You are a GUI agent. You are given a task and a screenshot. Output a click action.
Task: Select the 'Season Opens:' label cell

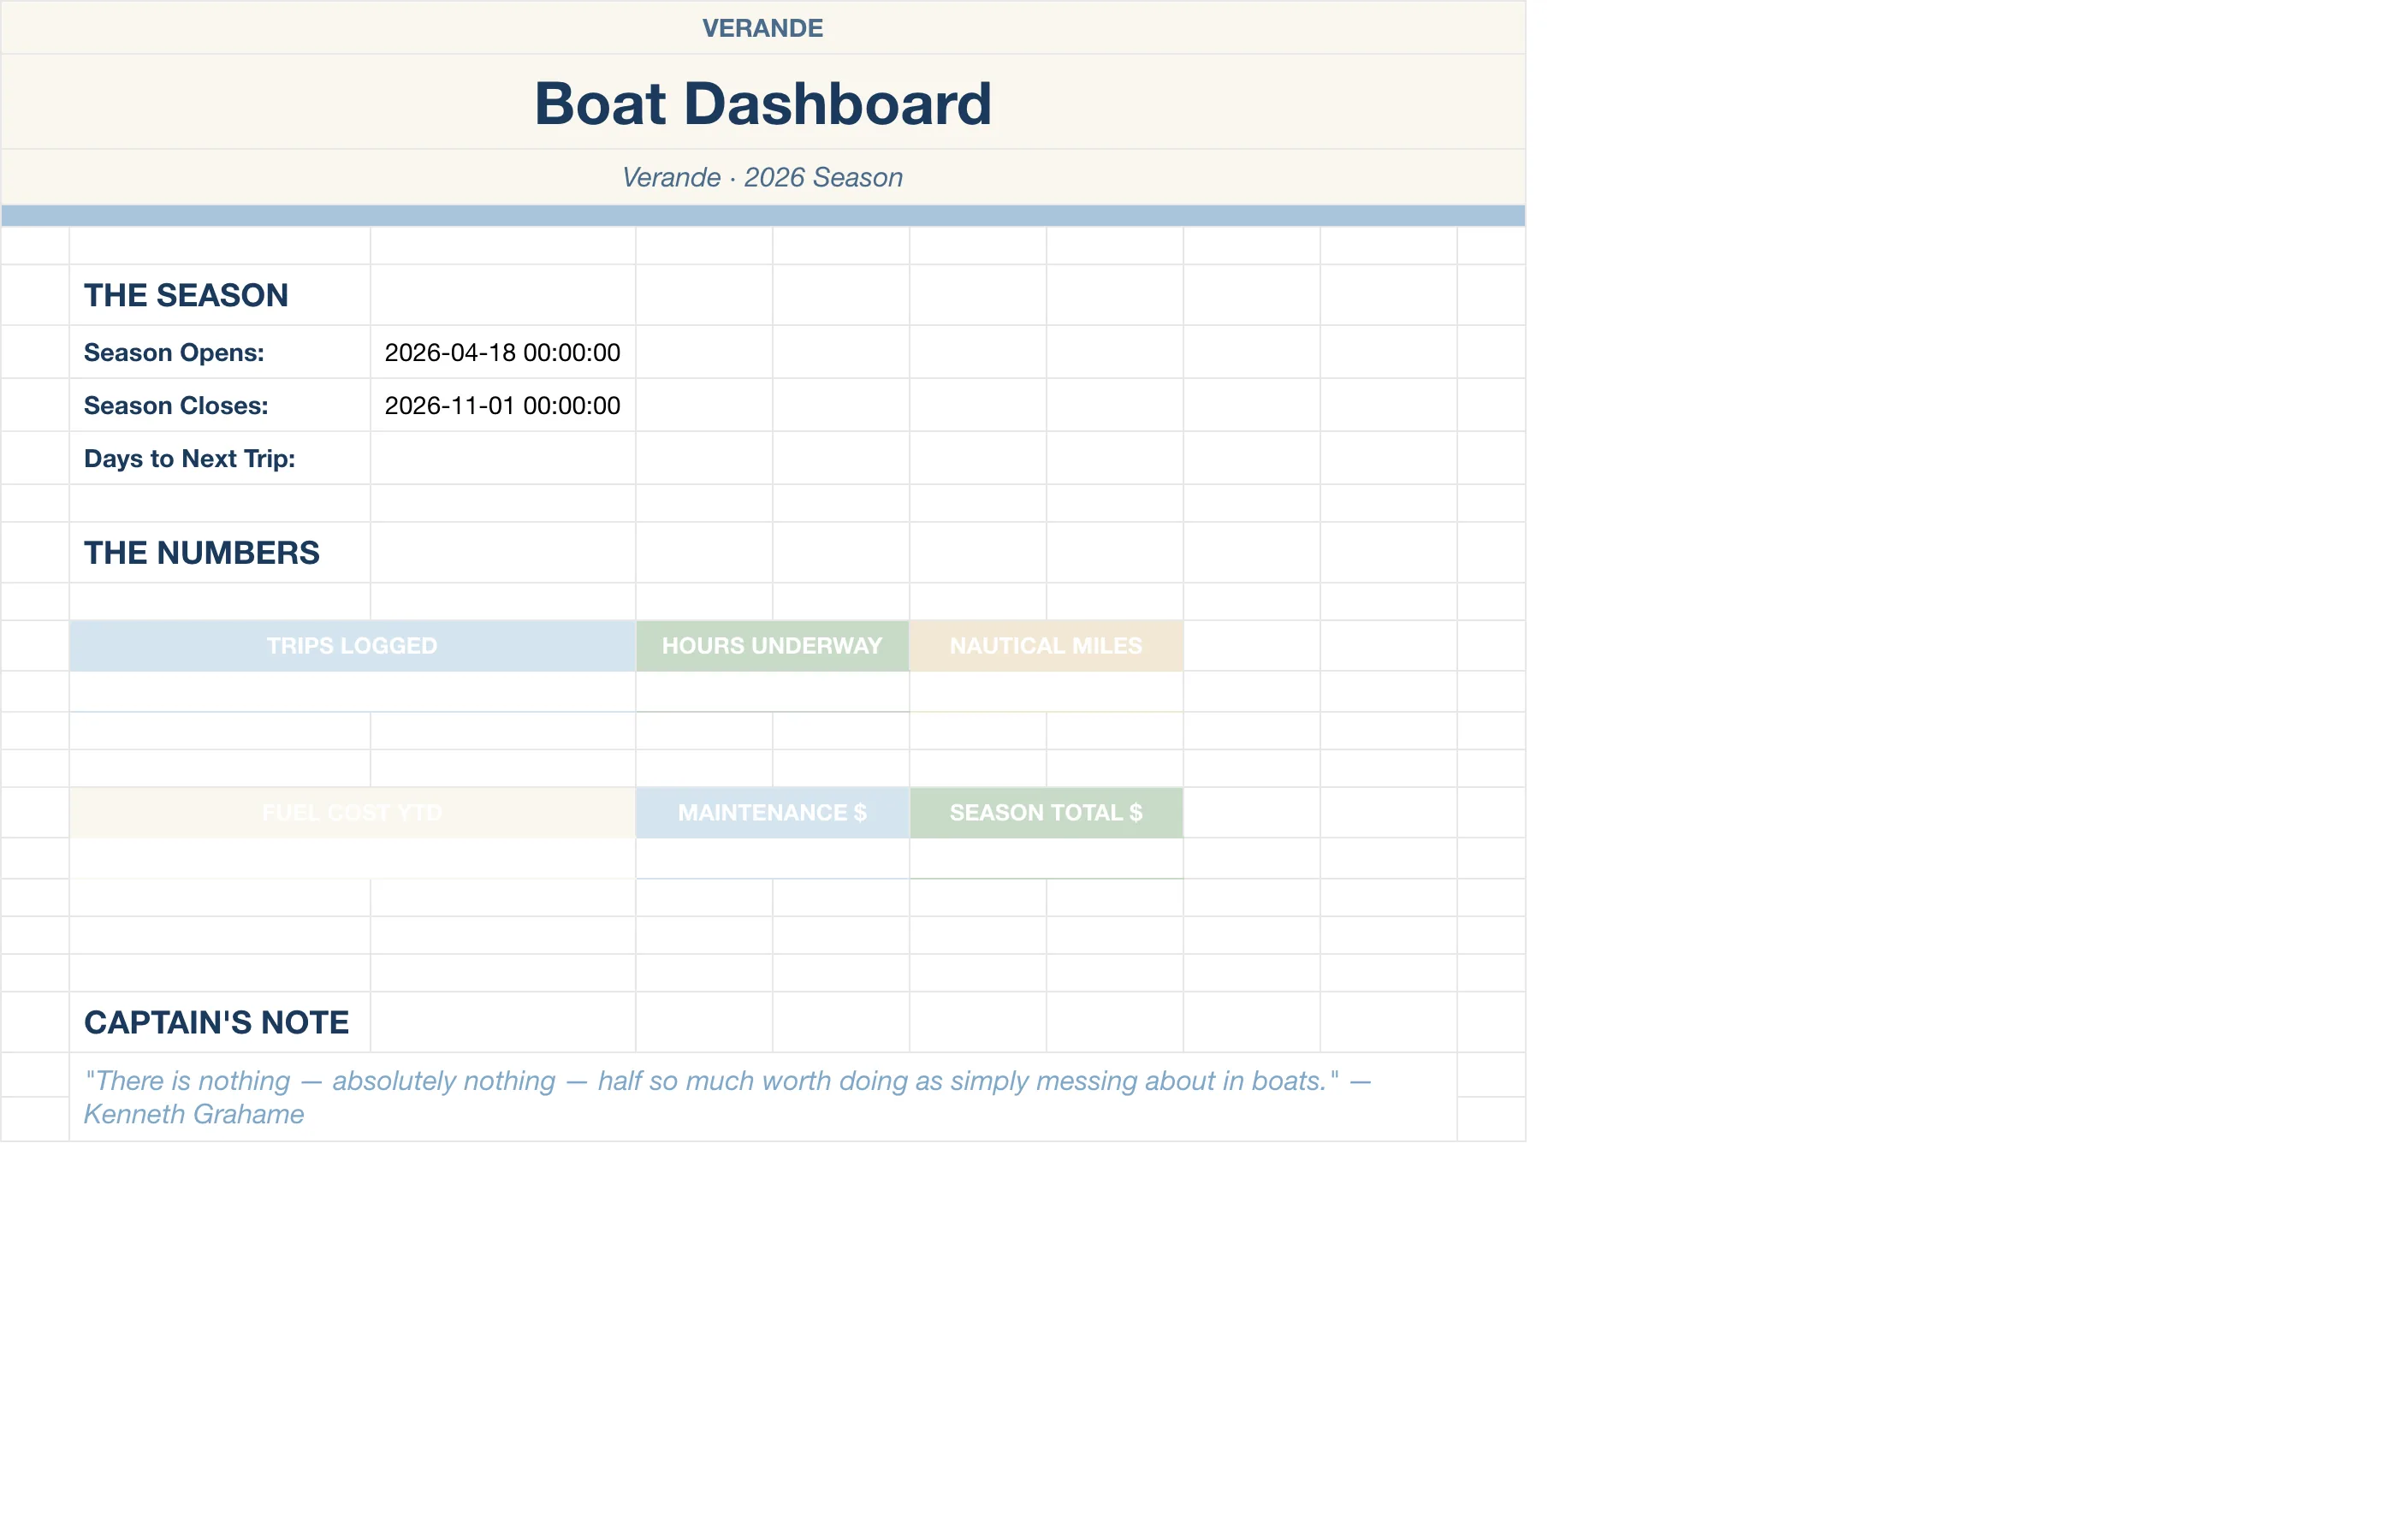pos(220,352)
